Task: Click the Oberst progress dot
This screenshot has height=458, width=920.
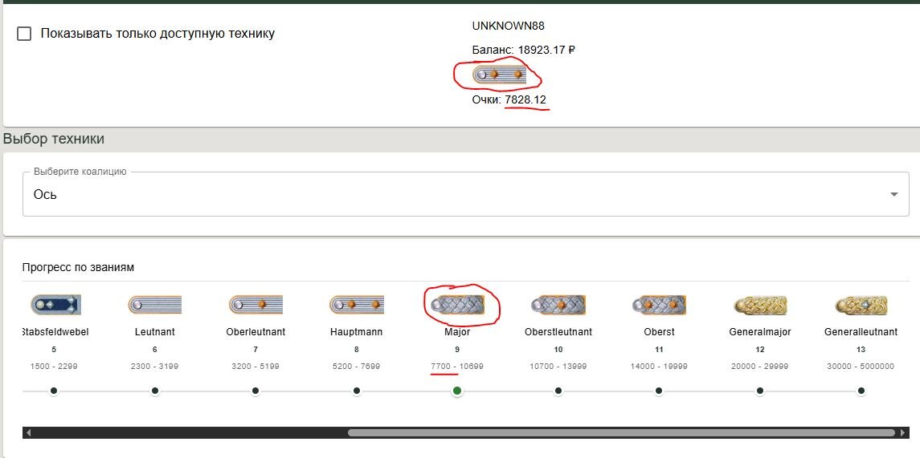Action: 659,391
